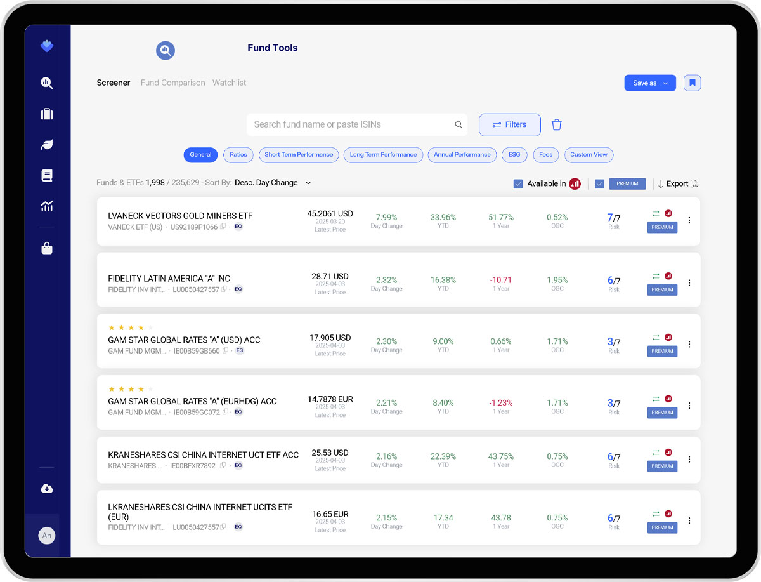Open the three-dot menu for LKRANESHARES UCITS ETF (EUR)
Viewport: 761px width, 582px height.
tap(689, 521)
